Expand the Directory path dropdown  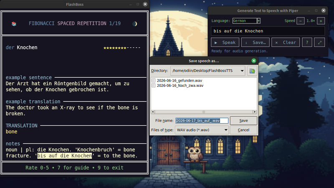tap(242, 71)
